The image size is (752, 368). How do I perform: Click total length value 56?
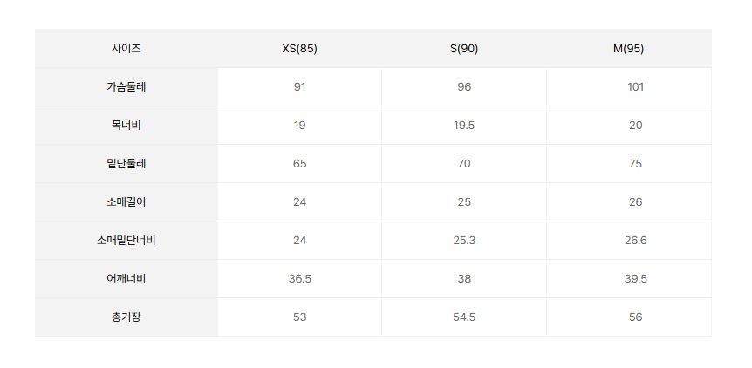coord(635,317)
